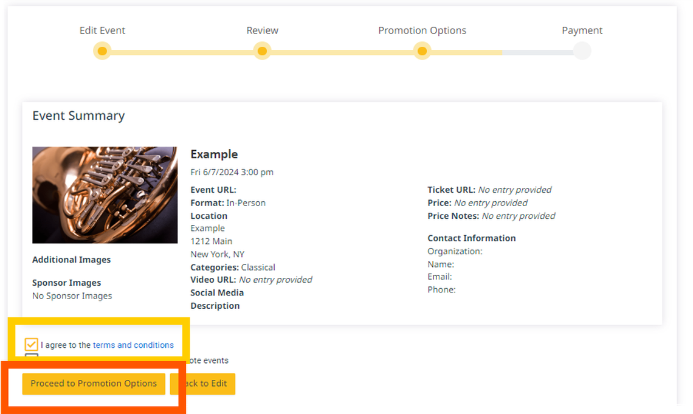Click the Sponsor Images label
This screenshot has width=693, height=414.
tap(66, 283)
